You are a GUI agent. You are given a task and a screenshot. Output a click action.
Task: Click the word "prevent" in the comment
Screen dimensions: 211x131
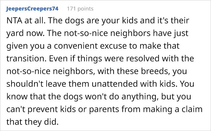tap(43, 110)
